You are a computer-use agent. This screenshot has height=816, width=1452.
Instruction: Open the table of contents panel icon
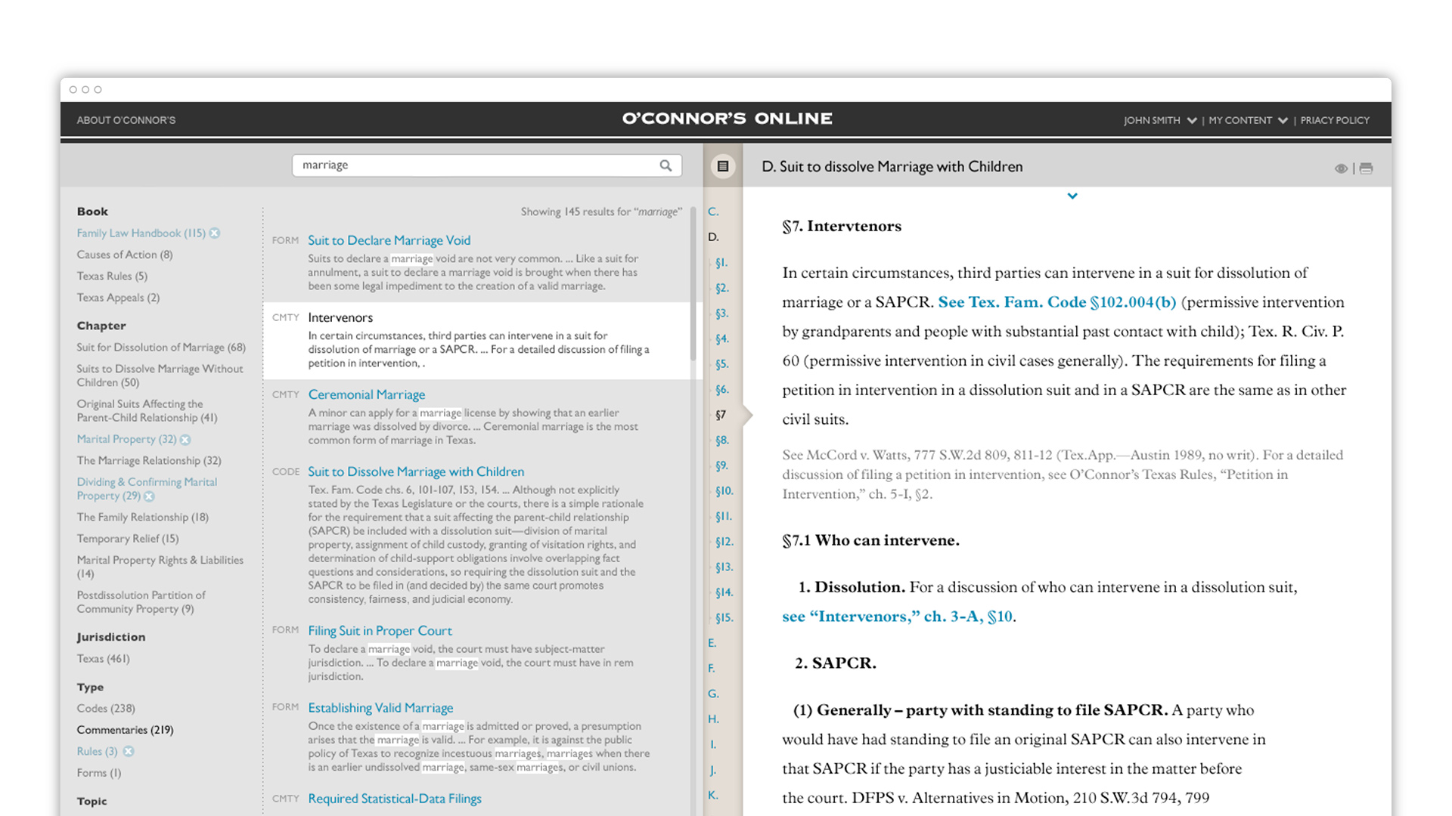pos(723,166)
